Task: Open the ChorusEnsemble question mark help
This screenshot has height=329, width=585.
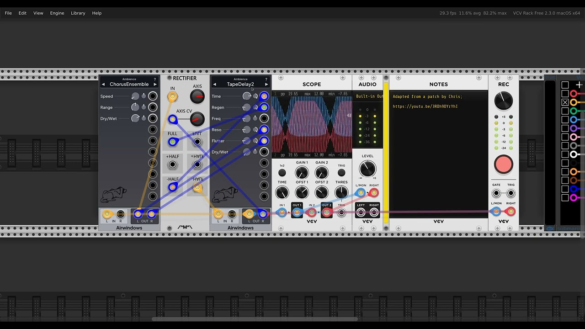Action: tap(155, 80)
